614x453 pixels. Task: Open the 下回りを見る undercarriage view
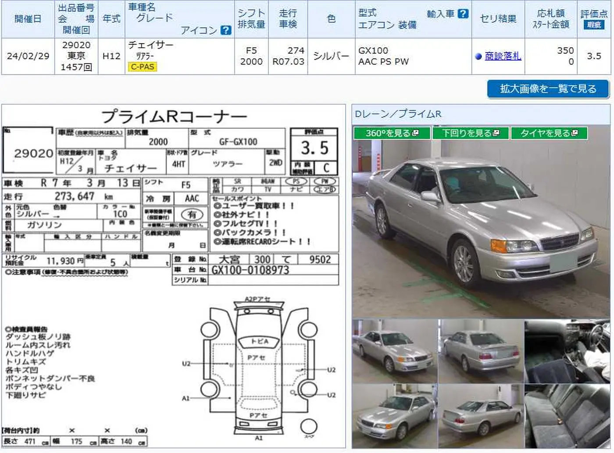coord(471,133)
